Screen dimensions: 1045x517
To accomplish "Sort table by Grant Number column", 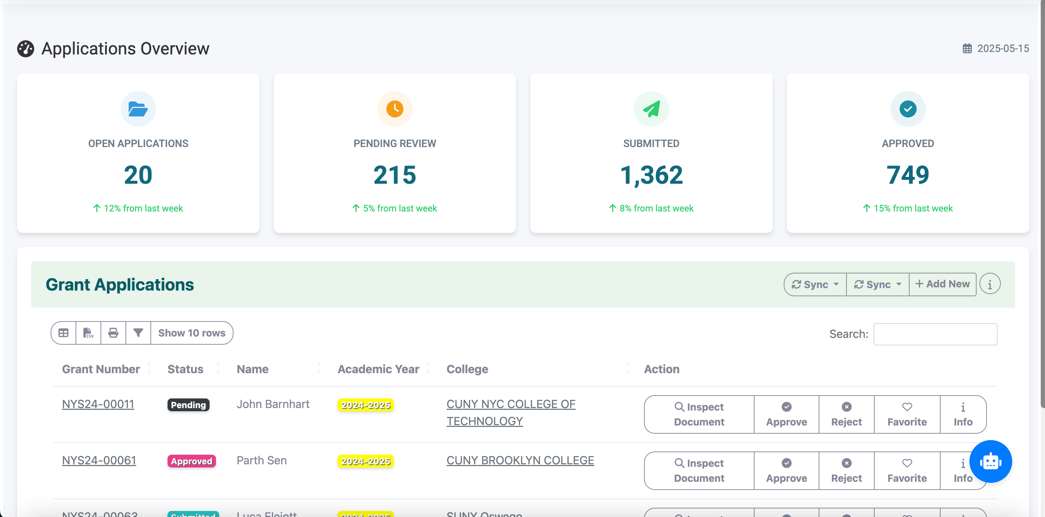I will [101, 369].
